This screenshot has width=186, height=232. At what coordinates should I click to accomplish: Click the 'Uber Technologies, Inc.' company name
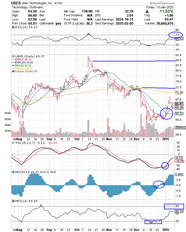point(37,3)
